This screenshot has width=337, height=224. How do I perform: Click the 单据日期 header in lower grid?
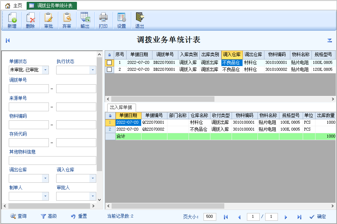128,116
